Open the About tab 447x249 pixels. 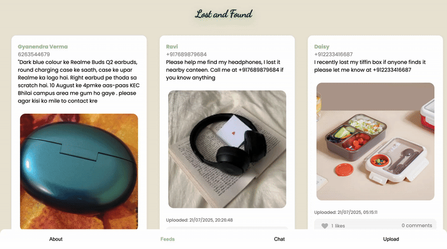click(56, 239)
